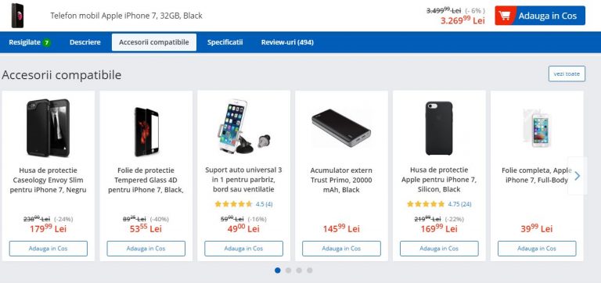Go to second carousel page dot
This screenshot has width=601, height=283.
[x=288, y=270]
